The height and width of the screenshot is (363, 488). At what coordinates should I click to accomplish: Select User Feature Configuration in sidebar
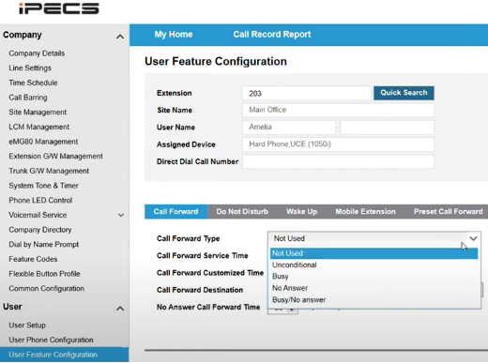[x=64, y=355]
